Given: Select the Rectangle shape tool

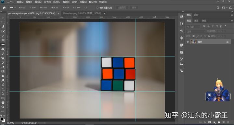Looking at the screenshot, I should (3, 98).
